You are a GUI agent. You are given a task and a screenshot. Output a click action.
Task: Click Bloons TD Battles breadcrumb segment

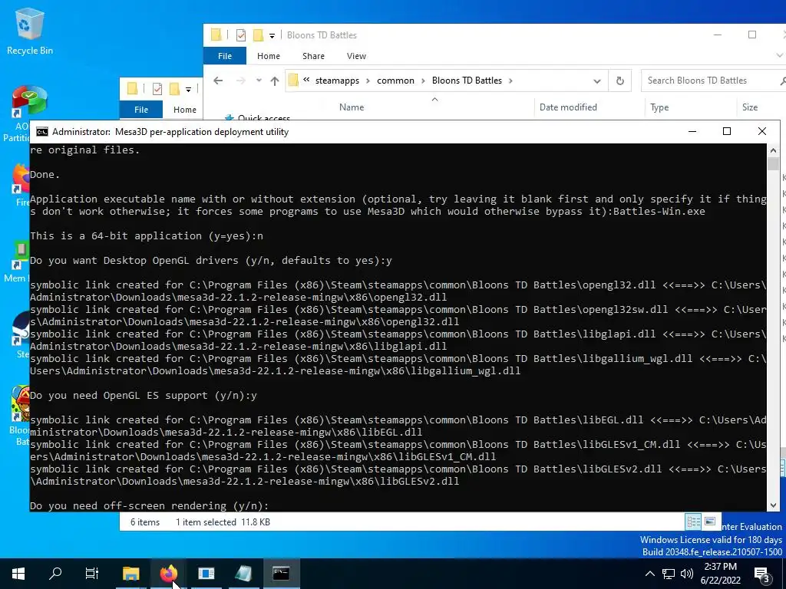click(x=467, y=81)
